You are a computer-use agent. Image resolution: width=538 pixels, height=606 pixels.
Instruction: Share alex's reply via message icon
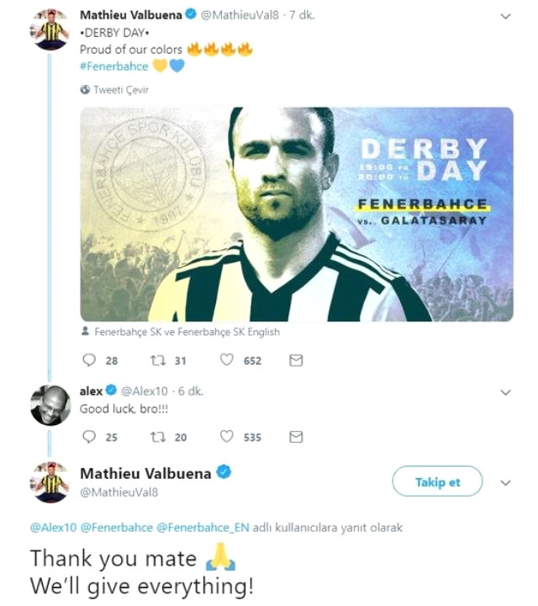tap(295, 437)
